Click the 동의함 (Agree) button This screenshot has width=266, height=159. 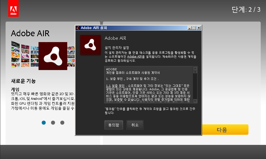pos(114,125)
